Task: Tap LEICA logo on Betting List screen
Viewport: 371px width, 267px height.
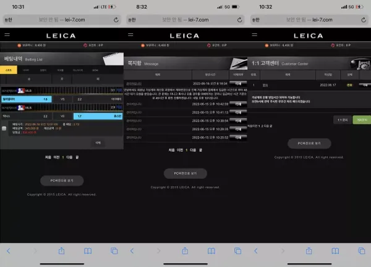Action: point(61,36)
